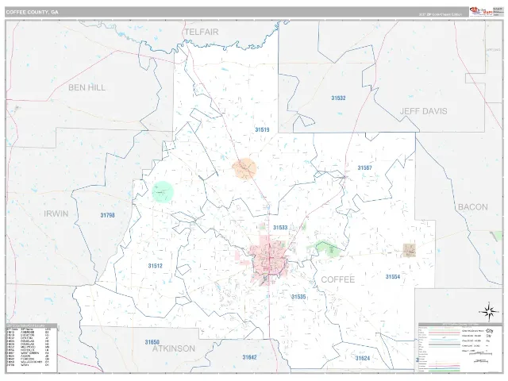Click ZIP code 31532
Screen dimensions: 508x381
click(x=338, y=98)
